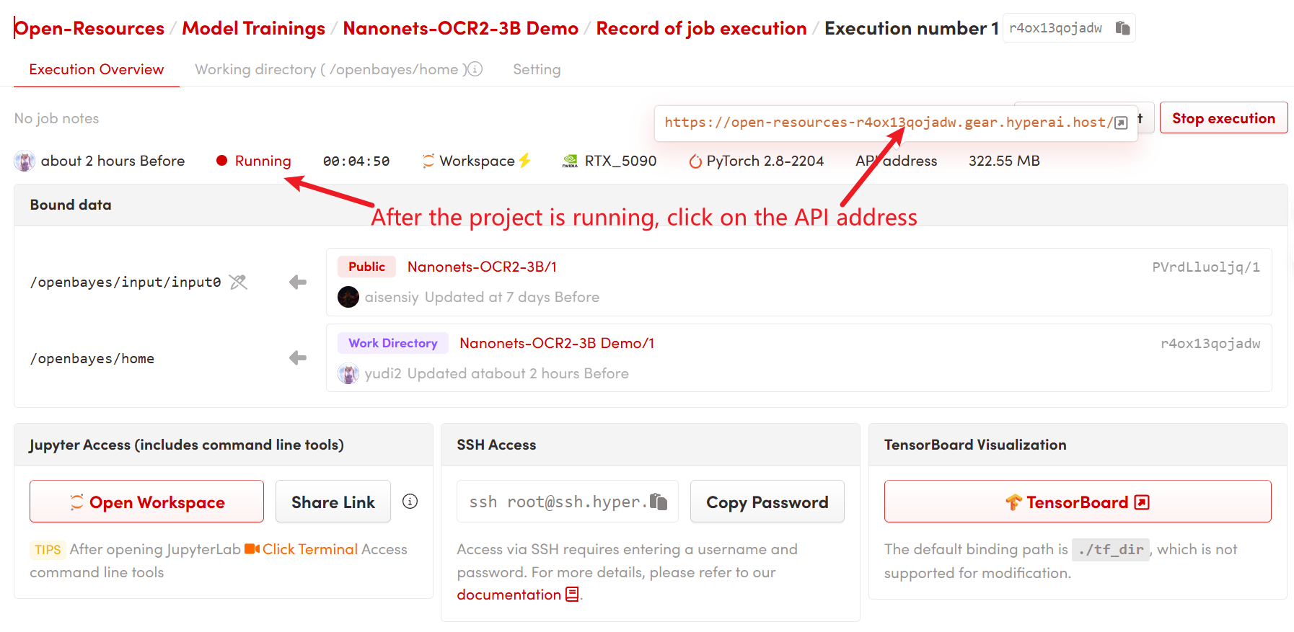The width and height of the screenshot is (1294, 632).
Task: Open the Nanonets-OCR2-3B/1 dataset link
Action: [x=482, y=267]
